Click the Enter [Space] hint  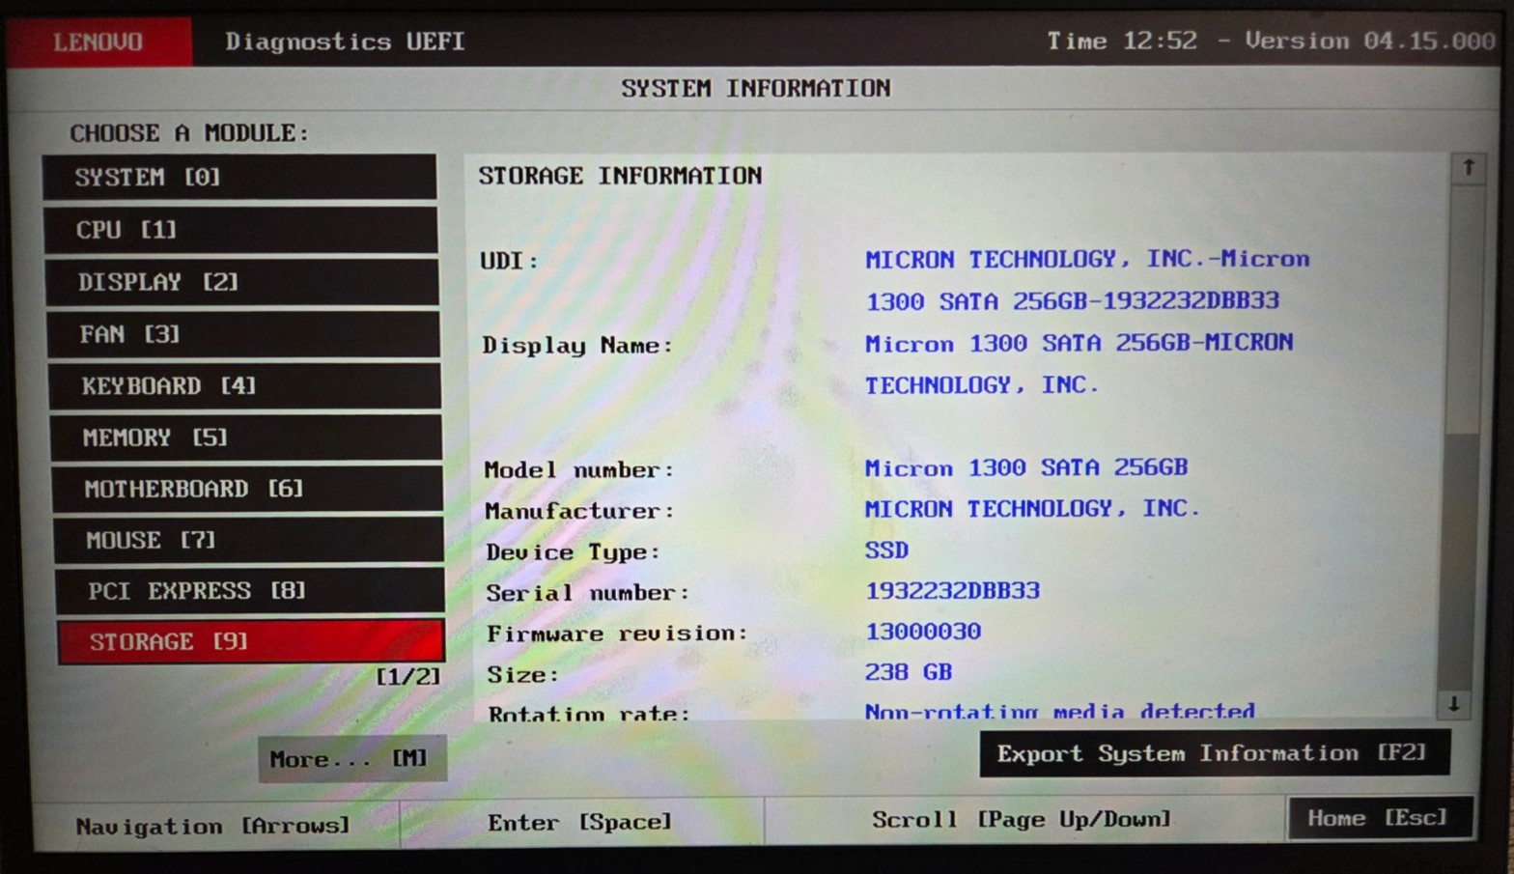tap(579, 822)
